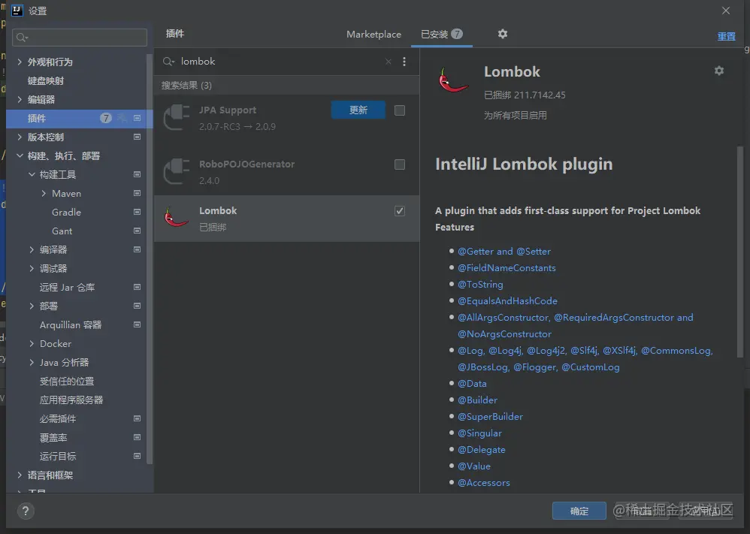Click the Lombok detail gear icon
This screenshot has height=534, width=750.
(x=719, y=71)
